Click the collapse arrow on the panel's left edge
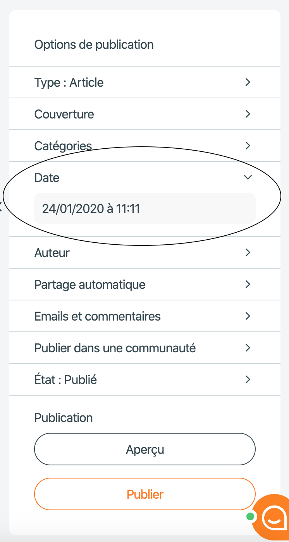Screen dimensions: 289x542 point(1,206)
